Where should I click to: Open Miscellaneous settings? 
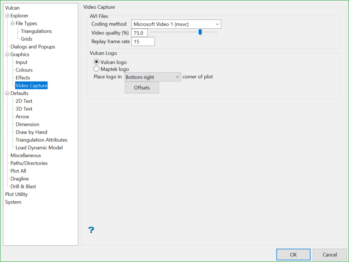pyautogui.click(x=25, y=156)
